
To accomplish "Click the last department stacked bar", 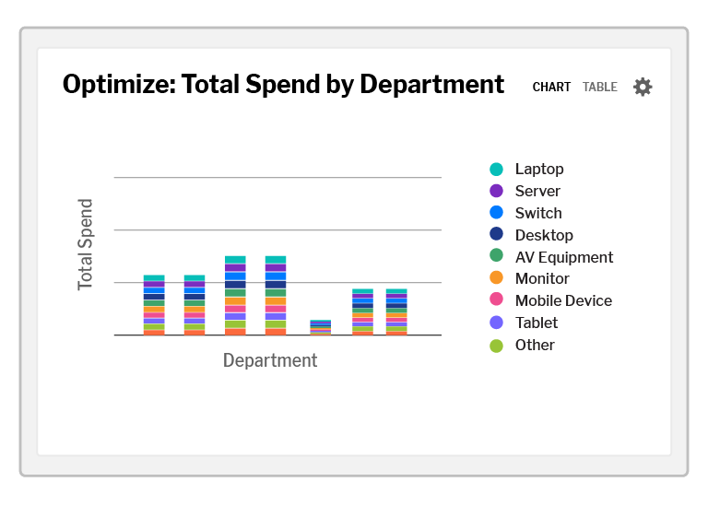I will (x=396, y=311).
